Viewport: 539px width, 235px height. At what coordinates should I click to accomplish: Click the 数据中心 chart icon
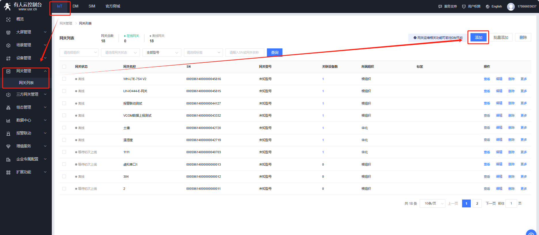tap(8, 120)
